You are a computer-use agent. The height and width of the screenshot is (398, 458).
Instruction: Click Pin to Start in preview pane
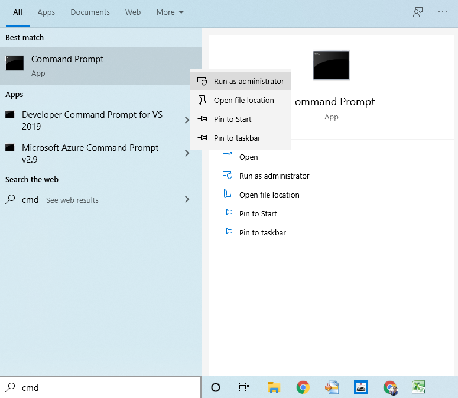[x=258, y=214]
